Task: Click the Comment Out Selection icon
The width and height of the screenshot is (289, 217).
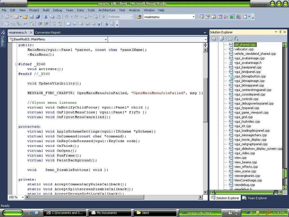Action: point(54,24)
